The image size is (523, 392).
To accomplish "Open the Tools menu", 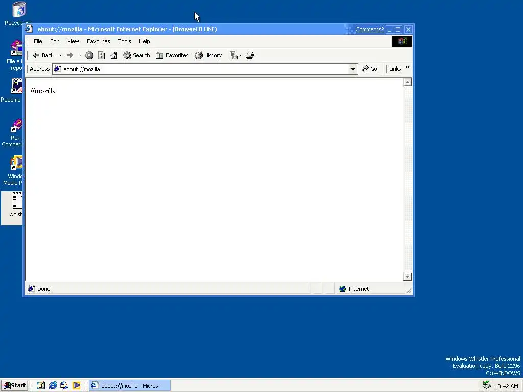I will click(x=125, y=41).
